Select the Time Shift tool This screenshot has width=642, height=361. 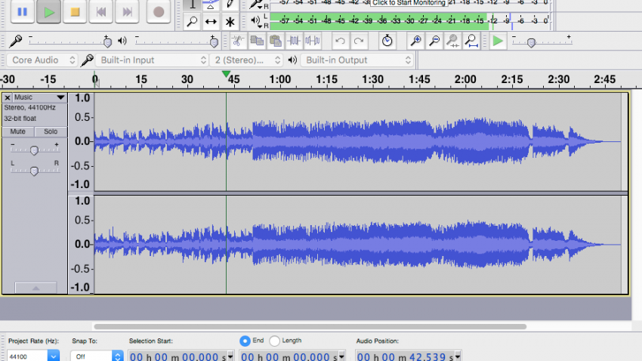pos(211,22)
